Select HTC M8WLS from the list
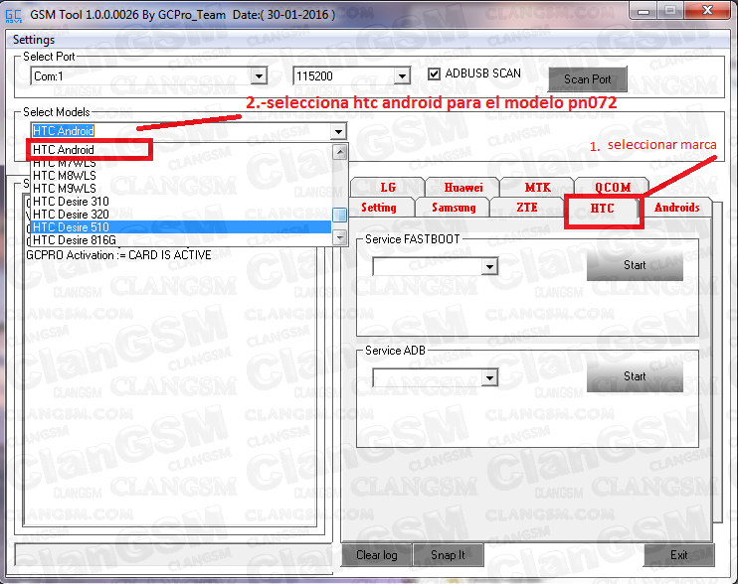738x584 pixels. coord(181,176)
